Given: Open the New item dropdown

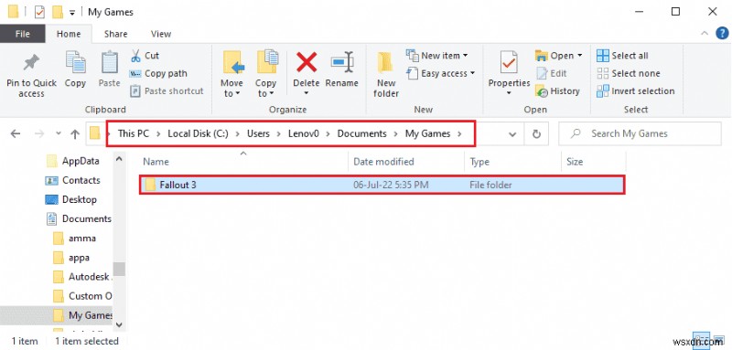Looking at the screenshot, I should tap(437, 56).
